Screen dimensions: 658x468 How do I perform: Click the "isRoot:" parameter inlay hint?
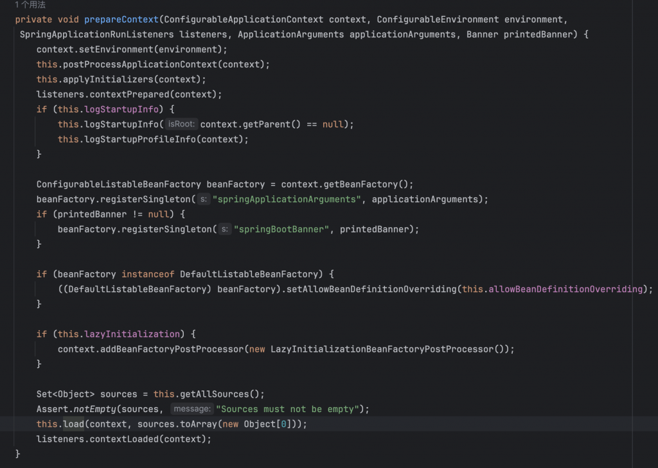pos(181,124)
